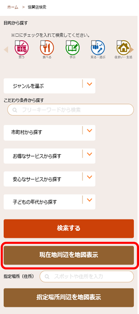Check the box above 学ぶ
139x314 pixels.
68,43
